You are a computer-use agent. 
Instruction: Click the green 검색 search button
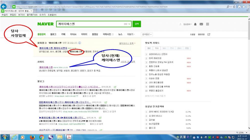point(137,24)
